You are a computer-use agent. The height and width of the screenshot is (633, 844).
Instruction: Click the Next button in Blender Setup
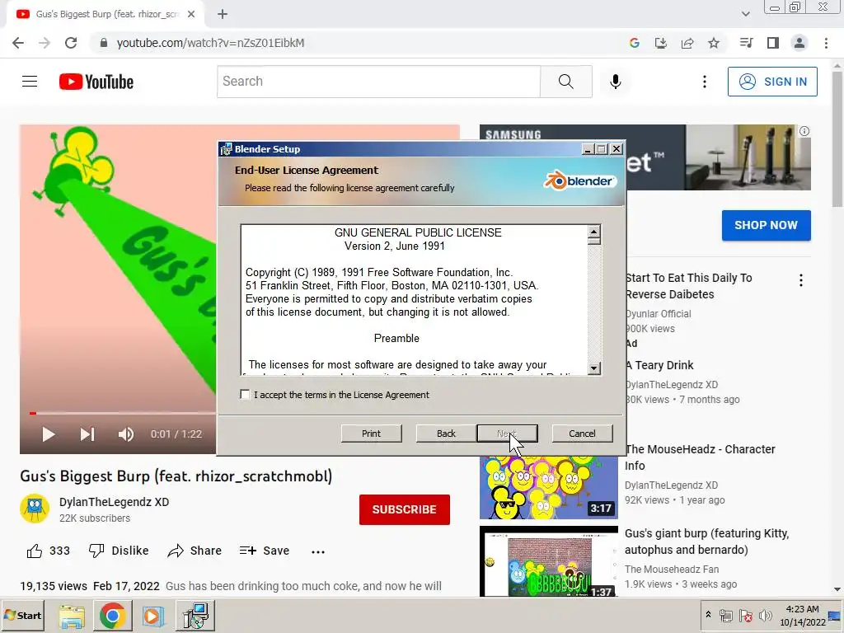[507, 434]
